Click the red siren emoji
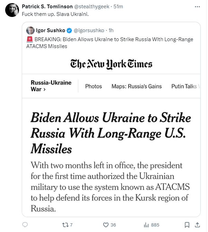The height and width of the screenshot is (232, 208). (30, 39)
